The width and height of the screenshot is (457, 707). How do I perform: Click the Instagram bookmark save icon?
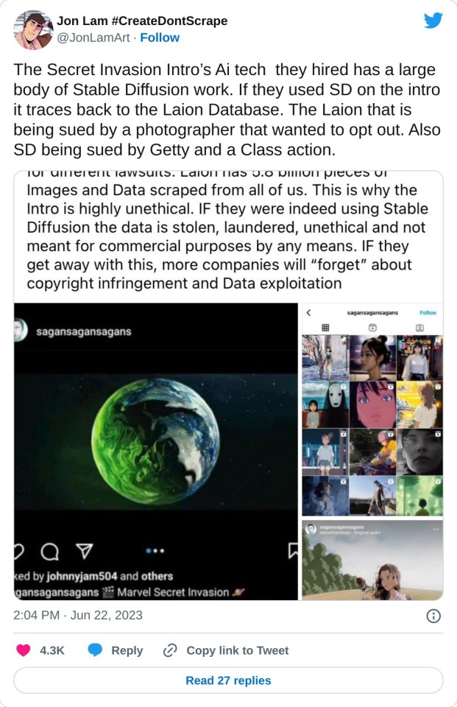[x=293, y=550]
